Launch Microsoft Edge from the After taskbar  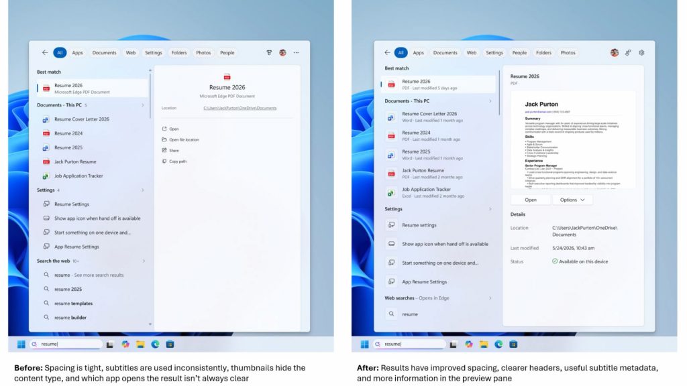click(498, 344)
